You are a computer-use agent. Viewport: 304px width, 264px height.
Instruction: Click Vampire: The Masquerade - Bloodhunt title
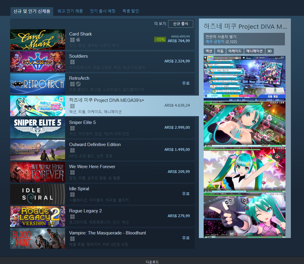(108, 233)
